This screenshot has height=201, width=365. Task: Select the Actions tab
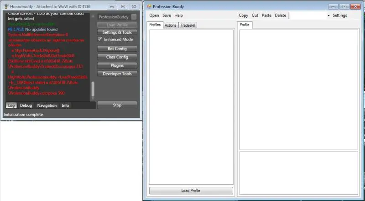(170, 25)
